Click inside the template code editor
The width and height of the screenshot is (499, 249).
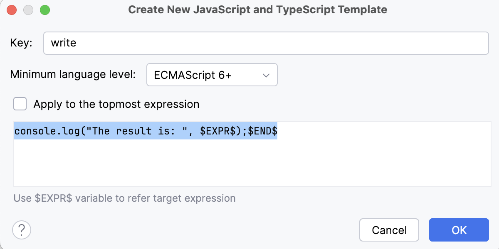click(249, 162)
